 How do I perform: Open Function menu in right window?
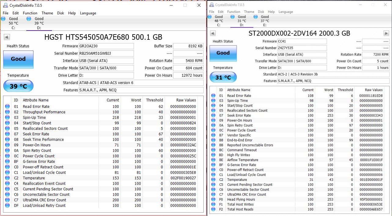[234, 12]
